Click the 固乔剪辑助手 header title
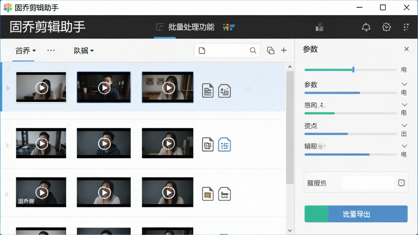The height and width of the screenshot is (235, 418). coord(47,27)
